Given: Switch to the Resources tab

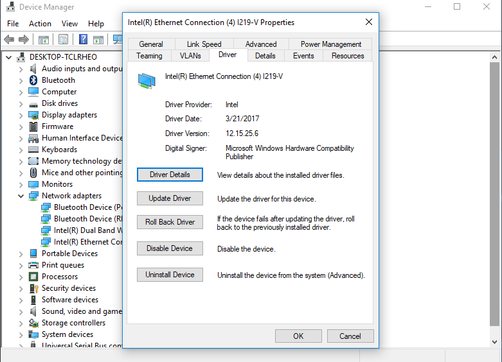Looking at the screenshot, I should coord(348,56).
